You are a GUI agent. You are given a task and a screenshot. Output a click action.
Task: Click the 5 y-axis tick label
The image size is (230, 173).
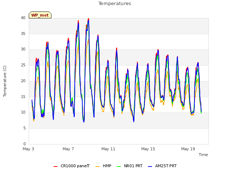point(24,128)
